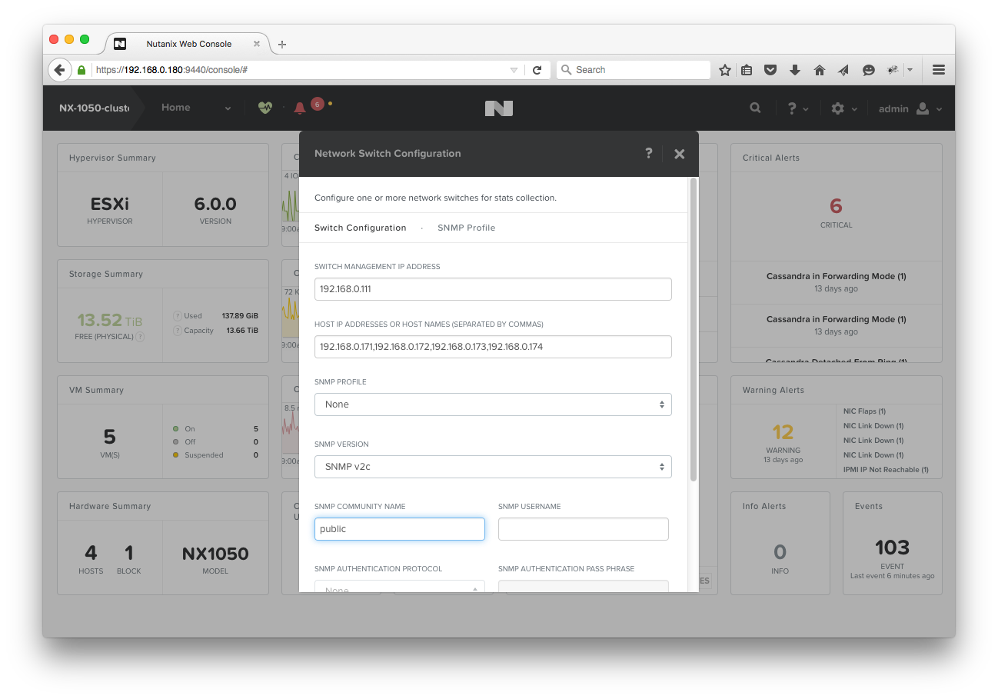The height and width of the screenshot is (699, 998).
Task: Switch to the SNMP Profile tab
Action: [x=466, y=228]
